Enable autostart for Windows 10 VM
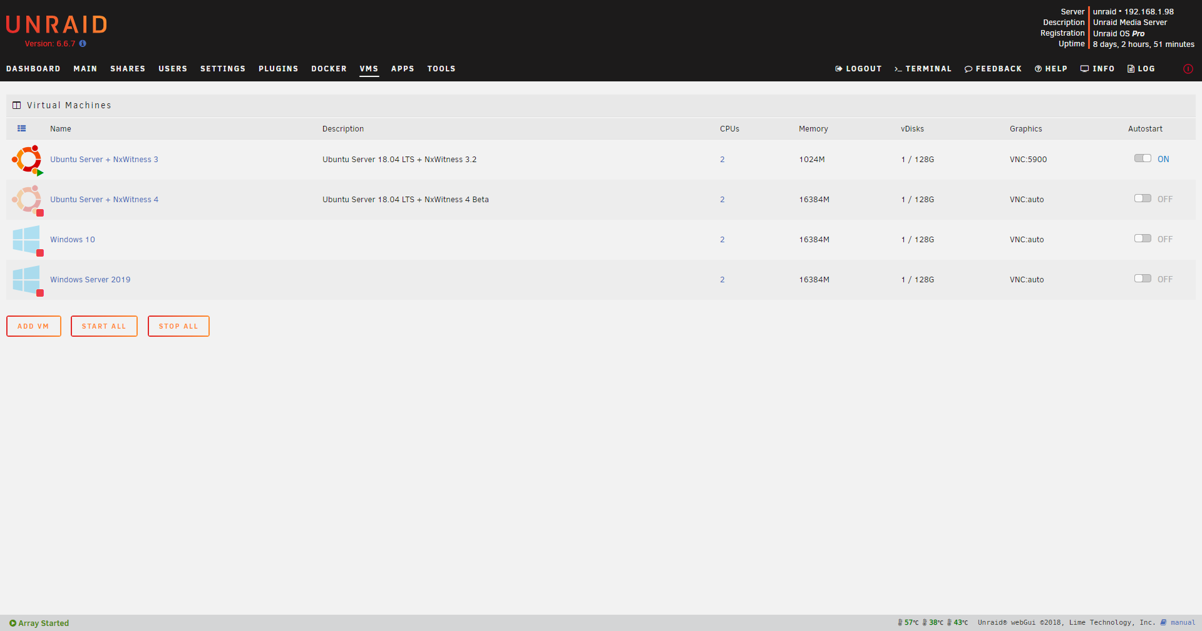This screenshot has height=631, width=1202. coord(1143,239)
